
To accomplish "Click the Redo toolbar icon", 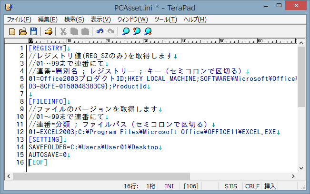I will [111, 31].
